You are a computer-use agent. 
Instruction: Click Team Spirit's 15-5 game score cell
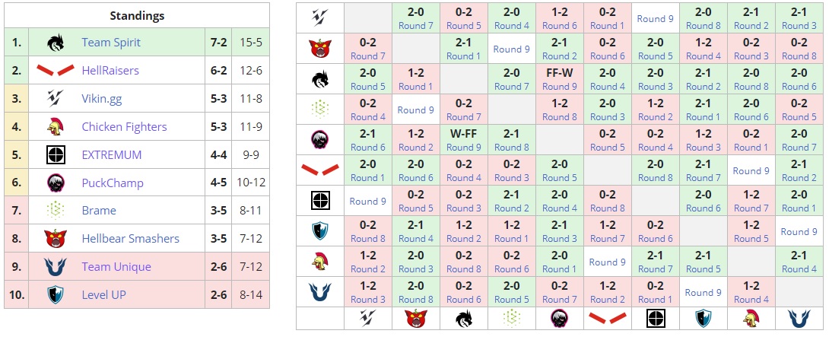[250, 43]
